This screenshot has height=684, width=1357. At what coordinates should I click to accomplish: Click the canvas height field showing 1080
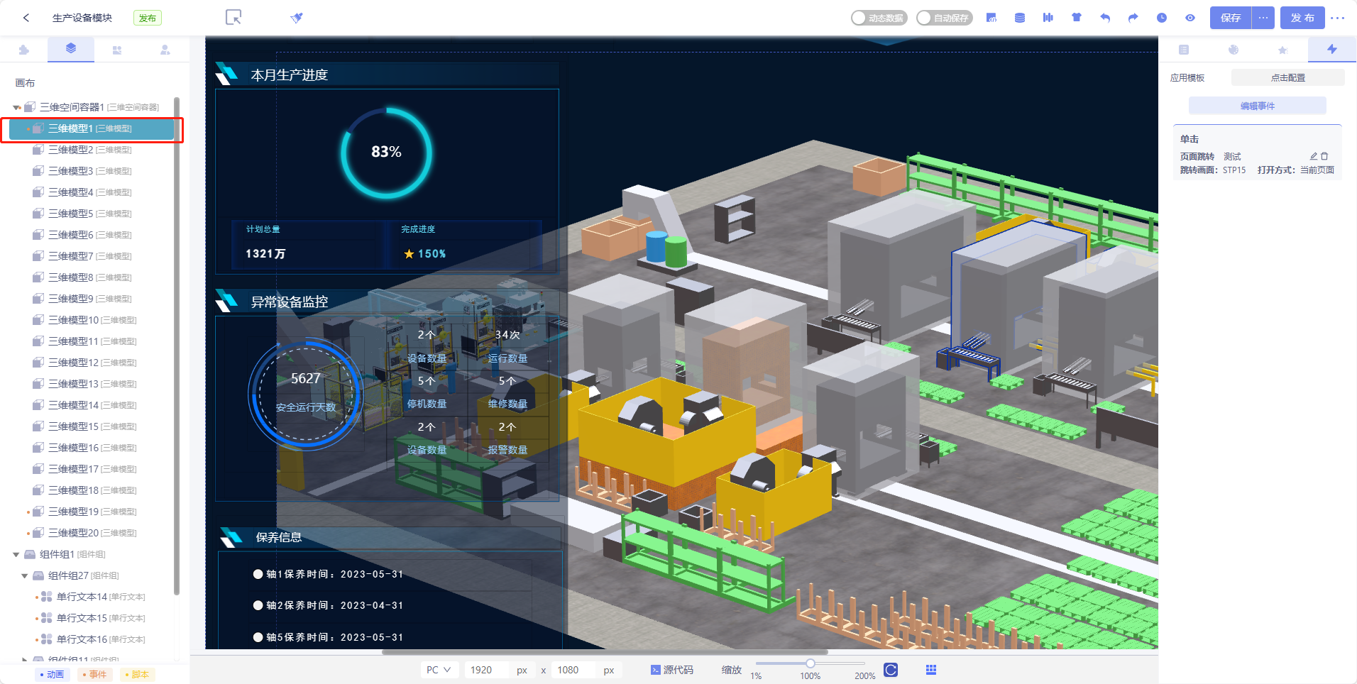[x=573, y=670]
